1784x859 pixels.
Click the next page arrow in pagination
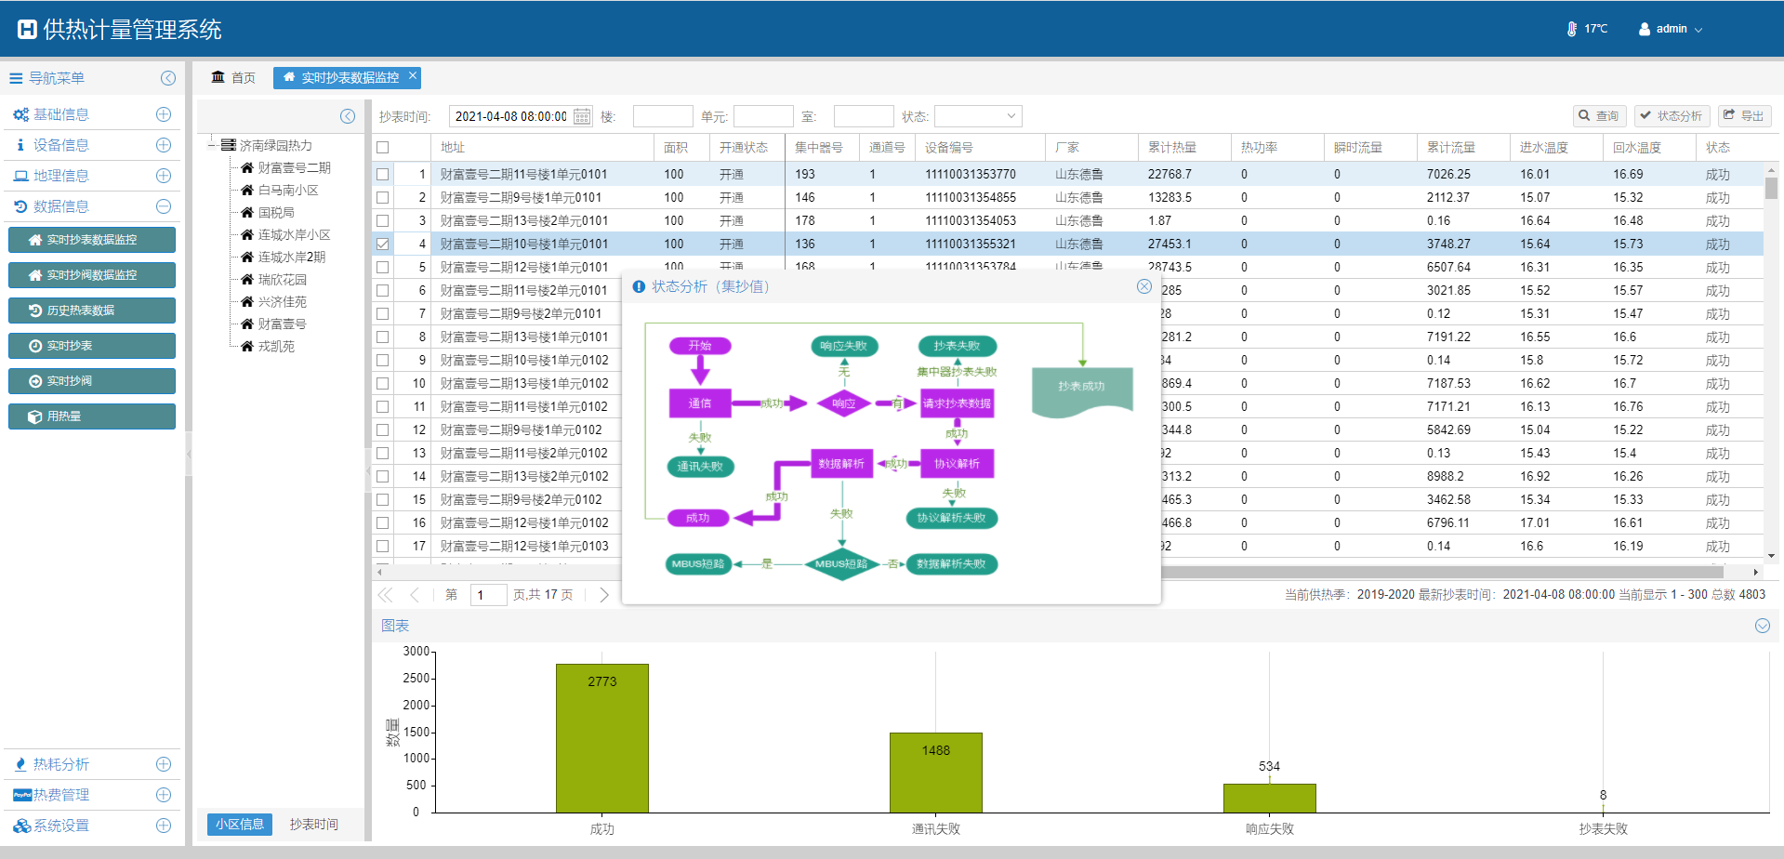(604, 595)
